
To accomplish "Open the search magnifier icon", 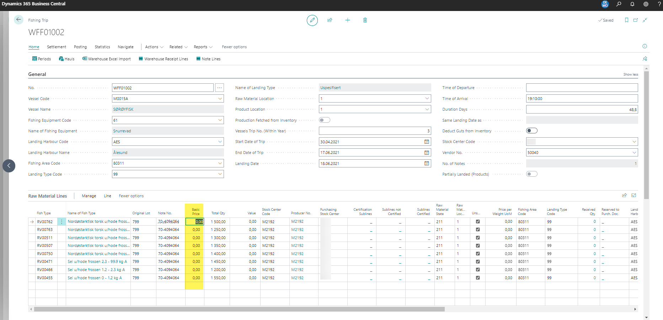I will pyautogui.click(x=619, y=4).
